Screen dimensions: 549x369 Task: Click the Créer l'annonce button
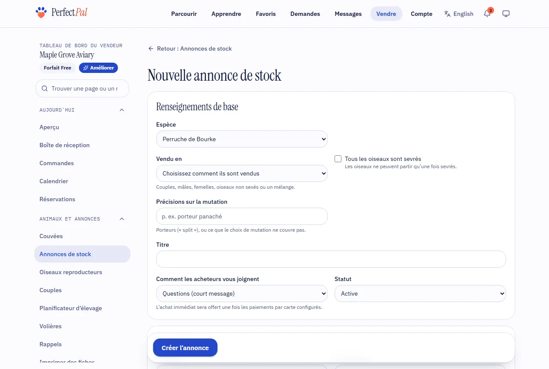click(185, 348)
